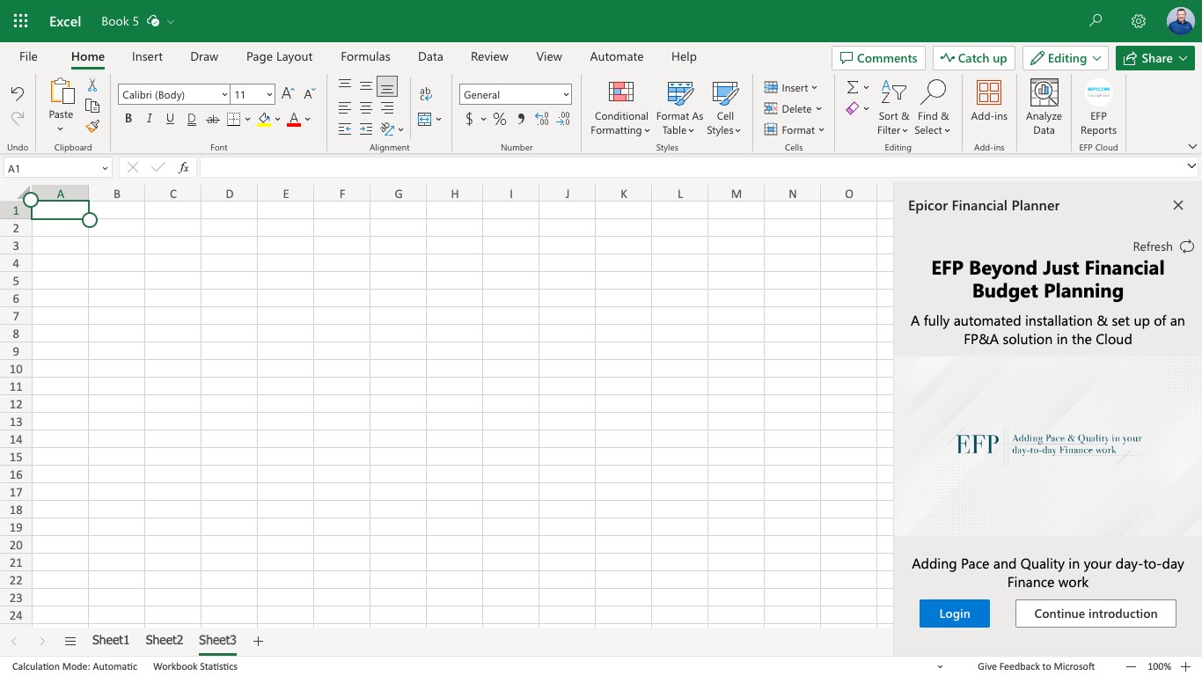Toggle Wrap Text
This screenshot has height=676, width=1202.
tap(426, 94)
